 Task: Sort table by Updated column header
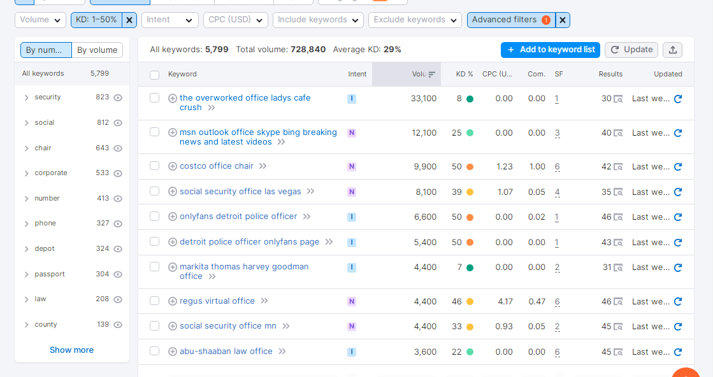click(668, 74)
